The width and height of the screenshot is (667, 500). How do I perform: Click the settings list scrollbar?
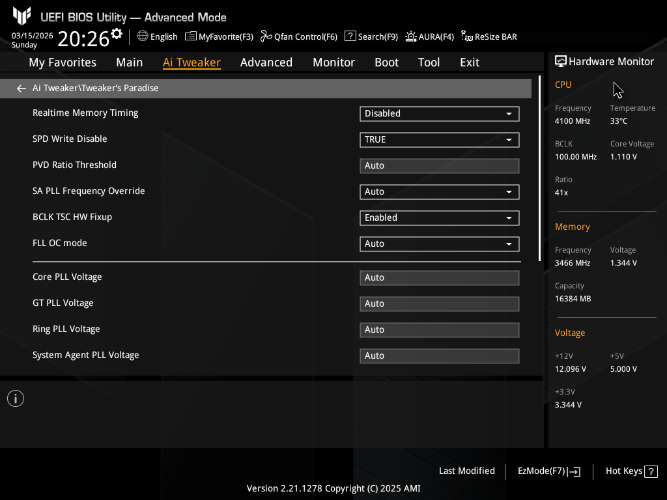[539, 169]
